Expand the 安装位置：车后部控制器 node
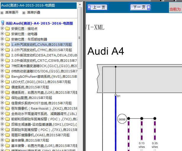The width and height of the screenshot is (182, 151). coord(2,39)
